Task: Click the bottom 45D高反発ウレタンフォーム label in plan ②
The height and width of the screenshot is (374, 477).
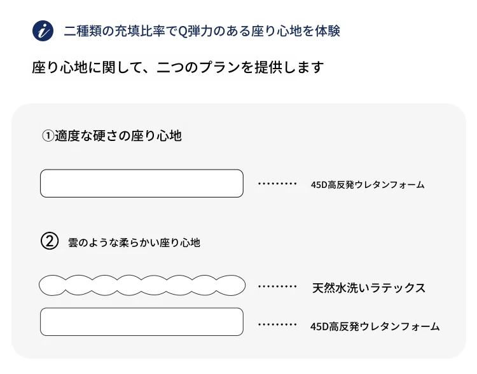Action: (x=375, y=326)
